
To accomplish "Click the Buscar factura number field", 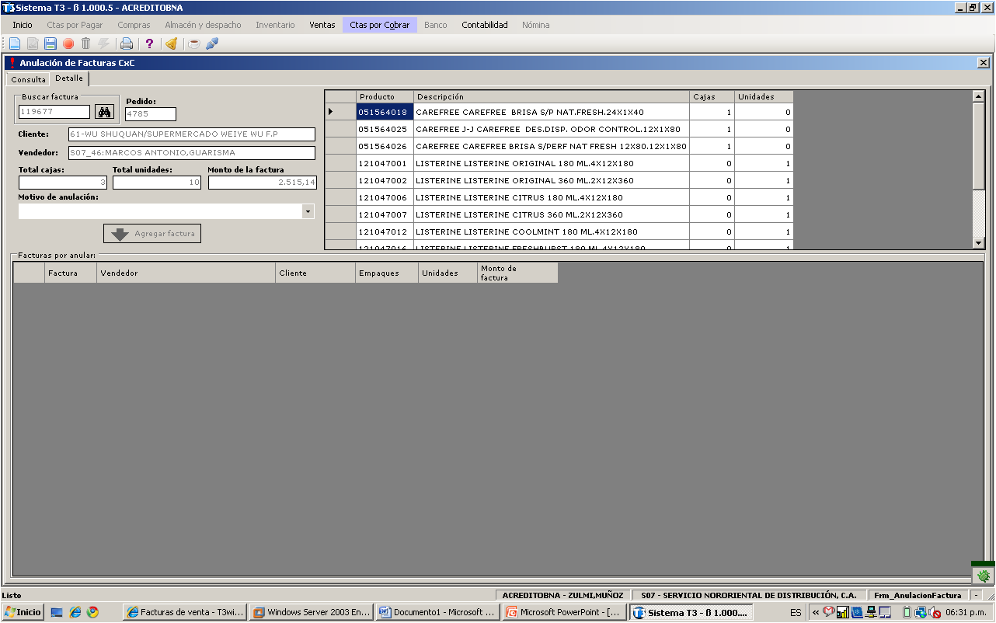I will click(x=54, y=112).
